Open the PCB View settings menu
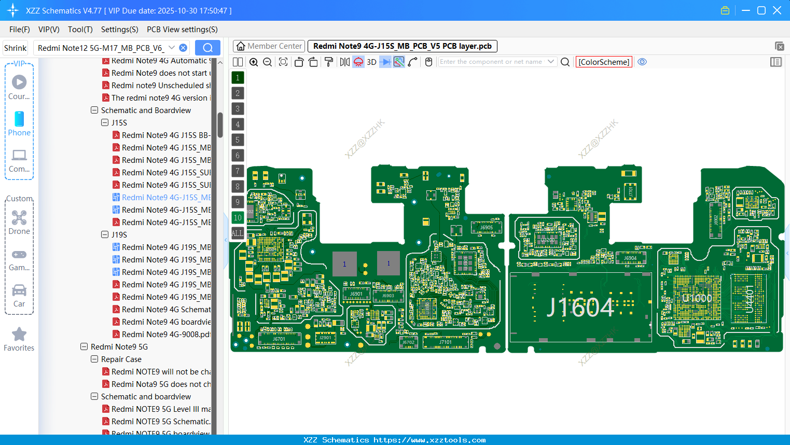Viewport: 790px width, 445px height. point(182,30)
